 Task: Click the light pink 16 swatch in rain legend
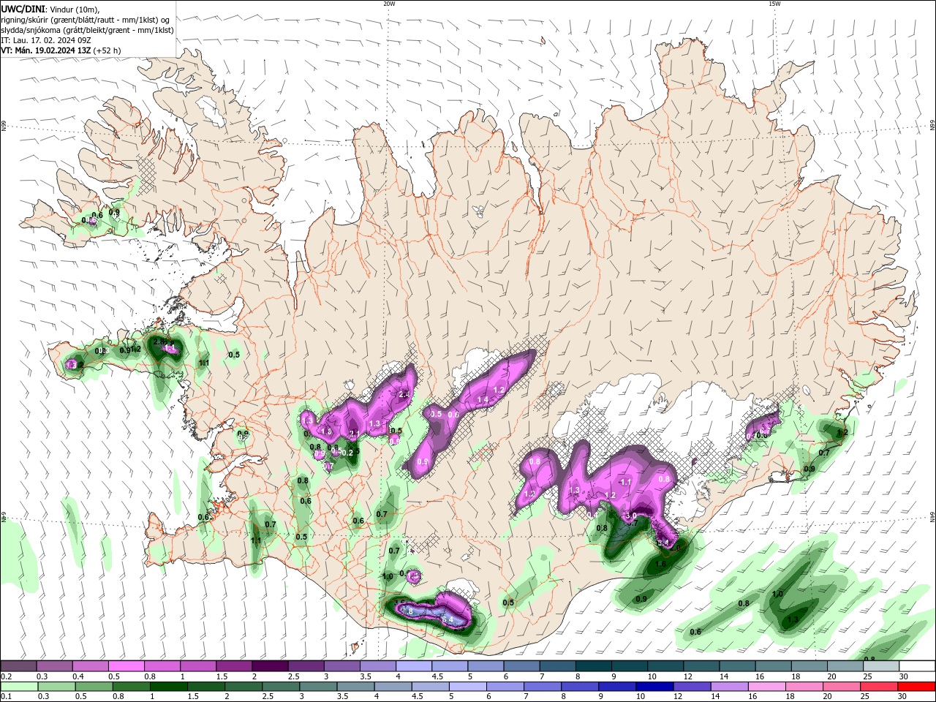click(x=766, y=687)
